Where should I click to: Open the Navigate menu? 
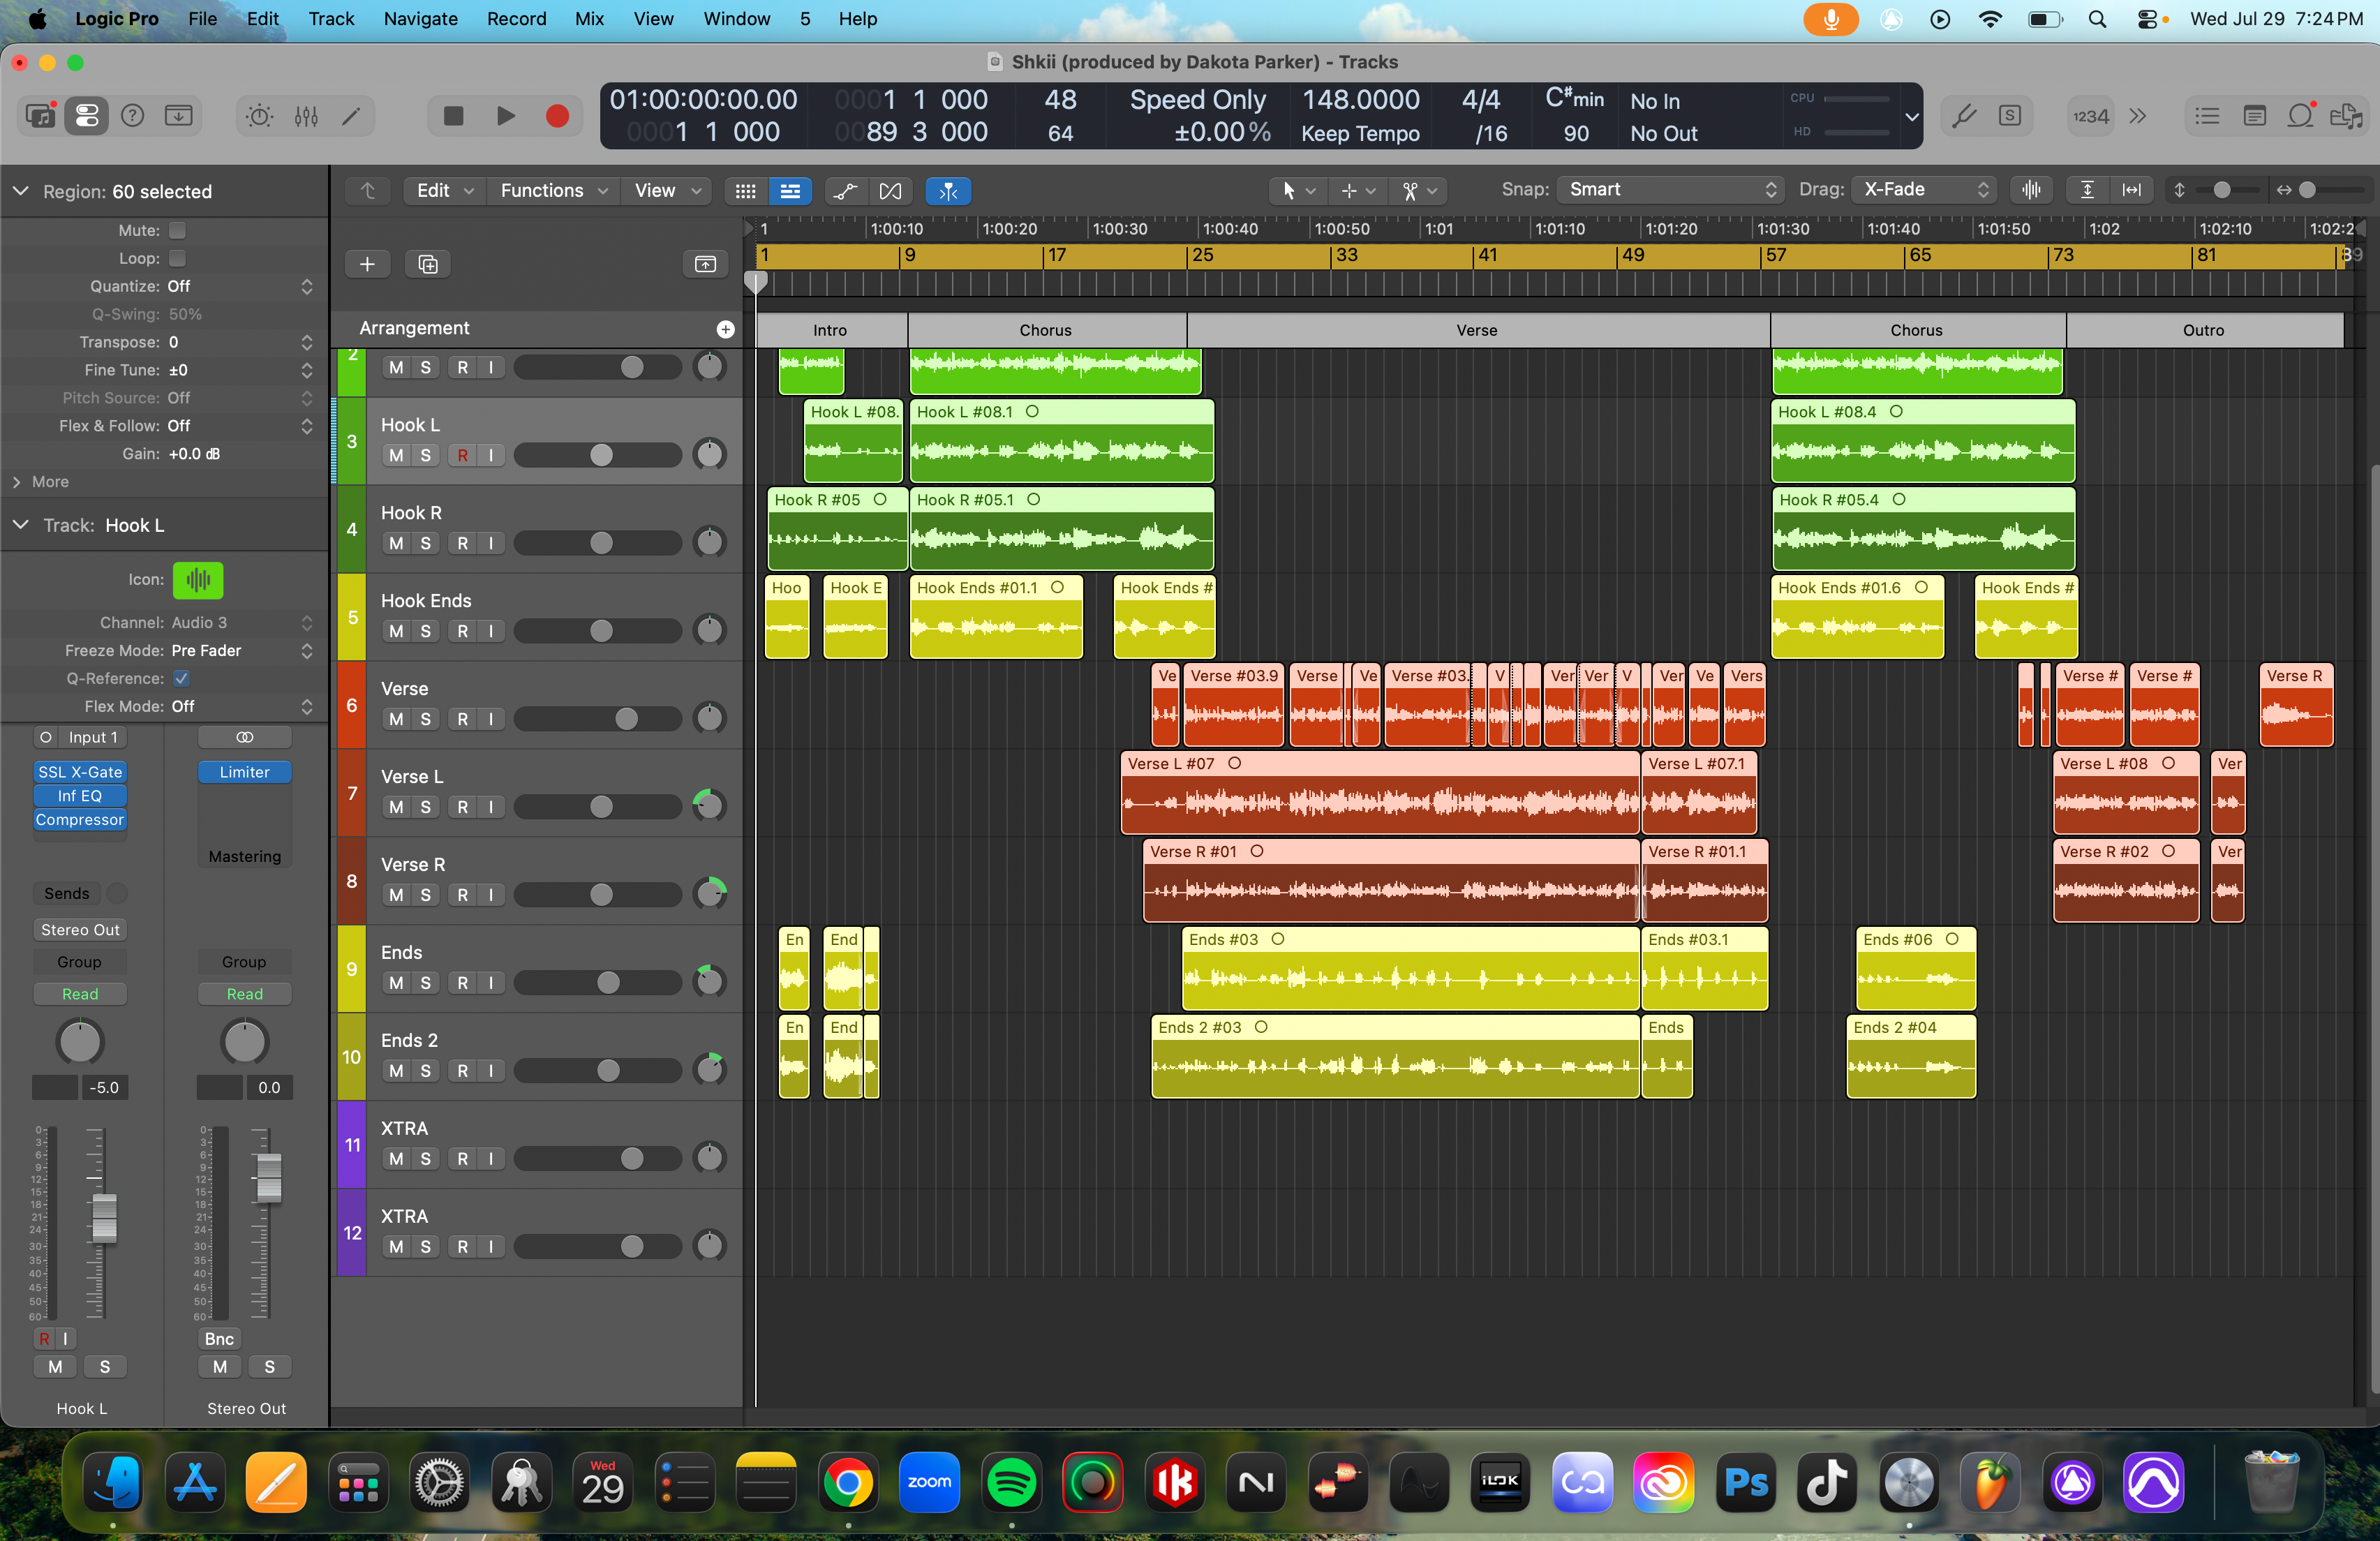coord(420,18)
